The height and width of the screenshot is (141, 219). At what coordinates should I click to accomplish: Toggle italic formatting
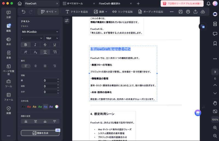(x=35, y=45)
